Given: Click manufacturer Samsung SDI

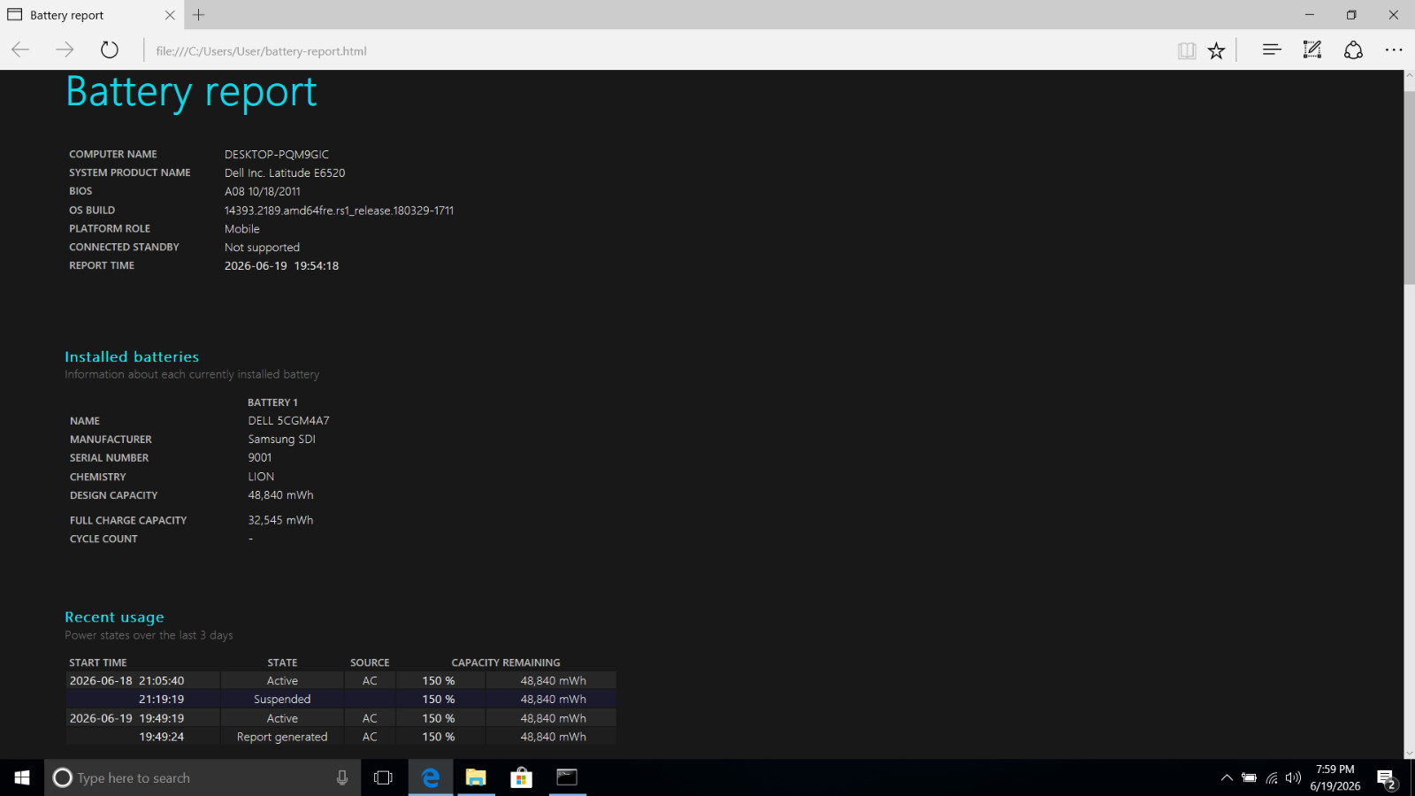Looking at the screenshot, I should [281, 439].
